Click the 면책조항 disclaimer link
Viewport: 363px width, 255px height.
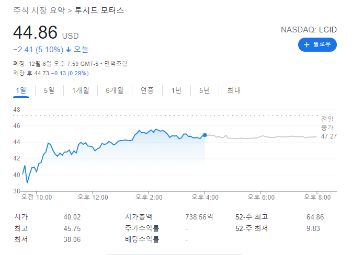tap(116, 64)
